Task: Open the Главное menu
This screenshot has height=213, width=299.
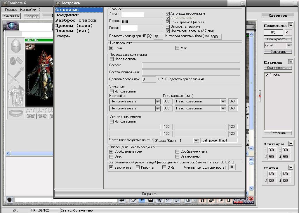Action: pyautogui.click(x=11, y=10)
